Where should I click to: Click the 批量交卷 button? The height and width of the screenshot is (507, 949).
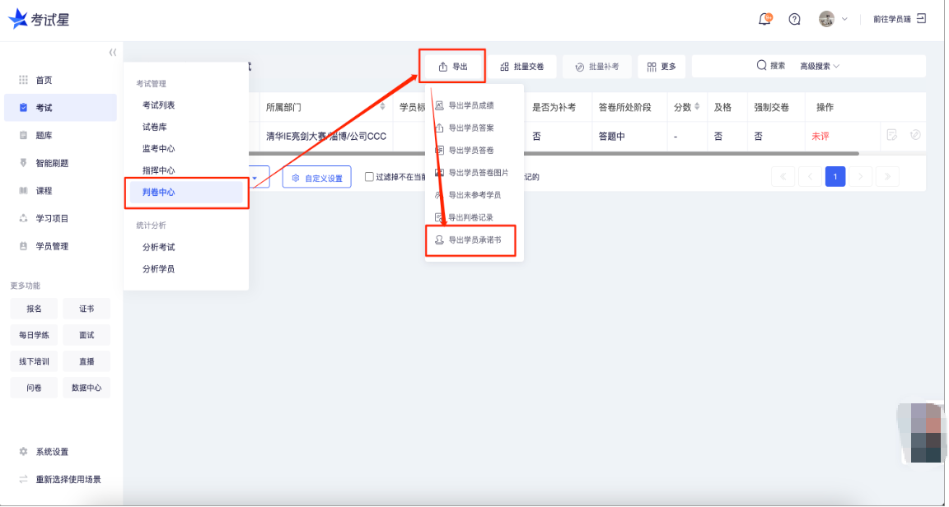tap(522, 67)
